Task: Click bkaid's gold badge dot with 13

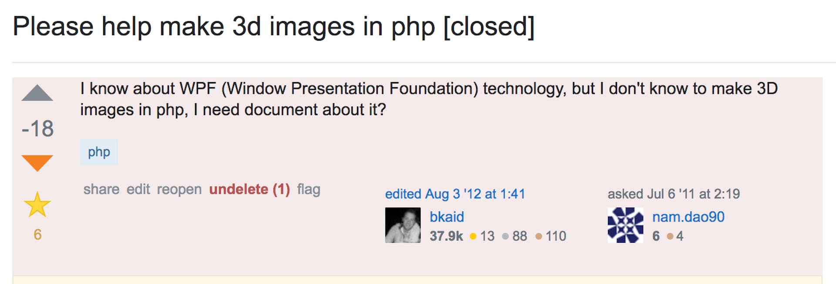Action: coord(473,236)
